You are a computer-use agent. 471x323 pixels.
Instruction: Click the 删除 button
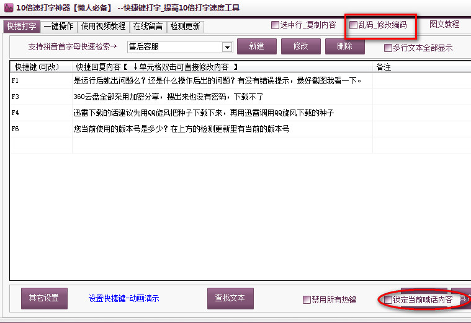coord(344,46)
